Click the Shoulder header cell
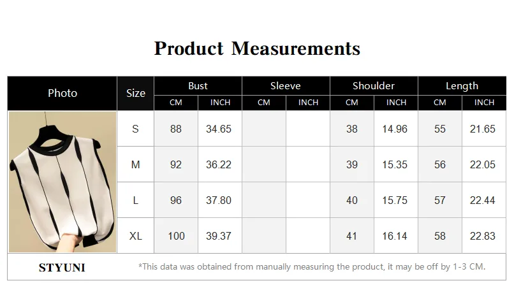This screenshot has width=514, height=290. (374, 86)
